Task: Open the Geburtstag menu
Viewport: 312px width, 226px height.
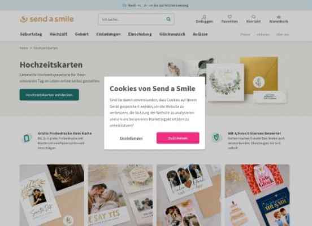Action: pos(31,34)
